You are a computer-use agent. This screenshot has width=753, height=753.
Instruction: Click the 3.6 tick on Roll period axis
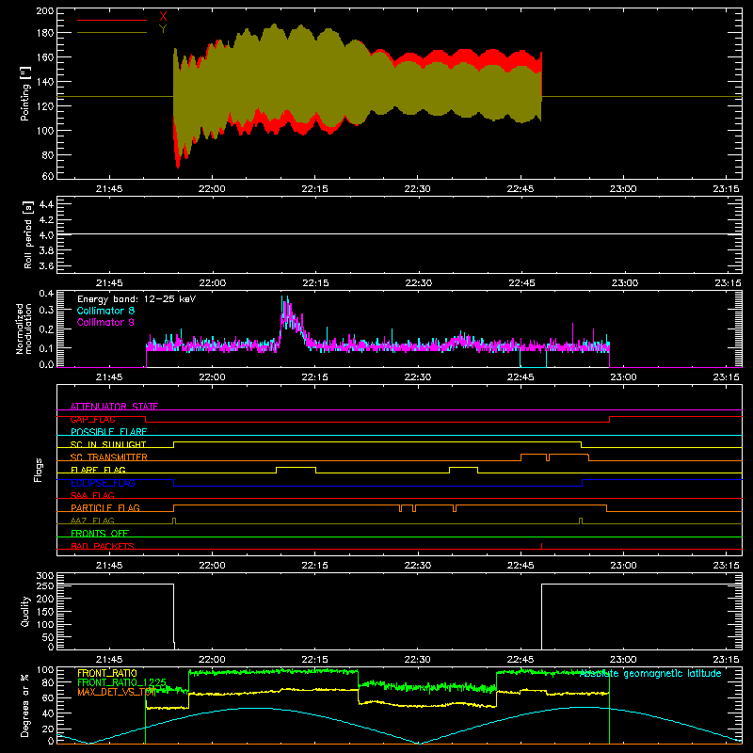point(46,265)
